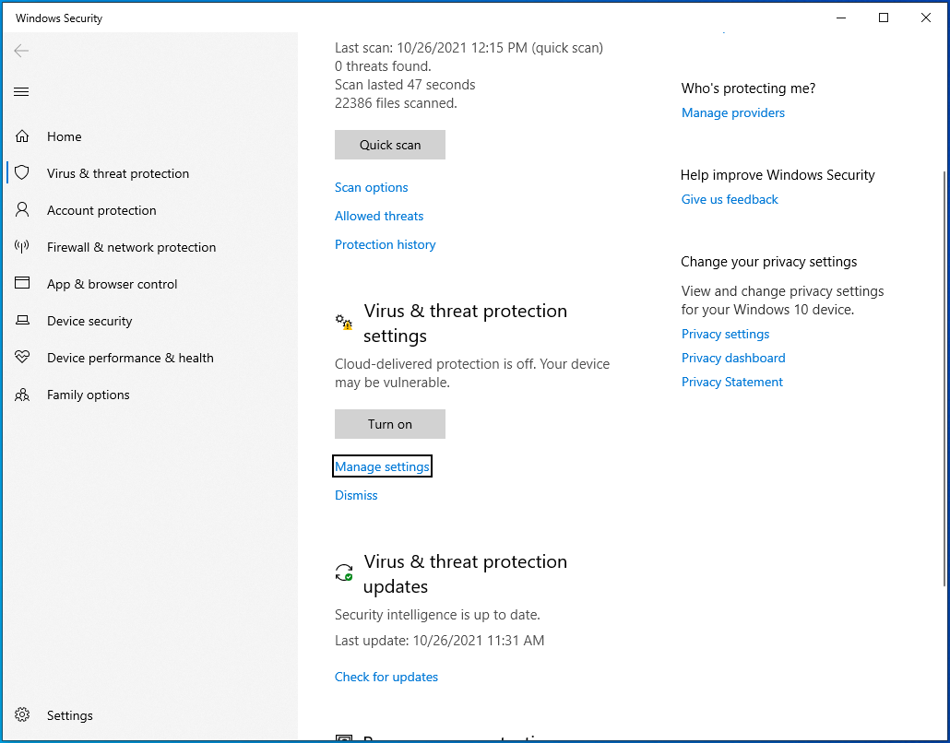Viewport: 950px width, 743px height.
Task: Click the back arrow
Action: click(21, 51)
